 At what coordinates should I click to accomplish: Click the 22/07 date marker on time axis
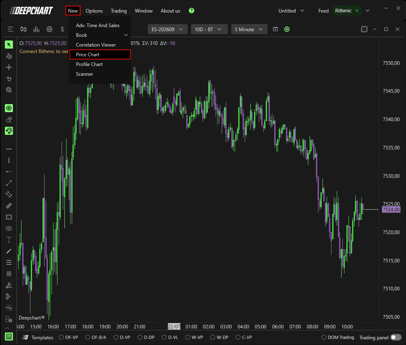[x=174, y=326]
